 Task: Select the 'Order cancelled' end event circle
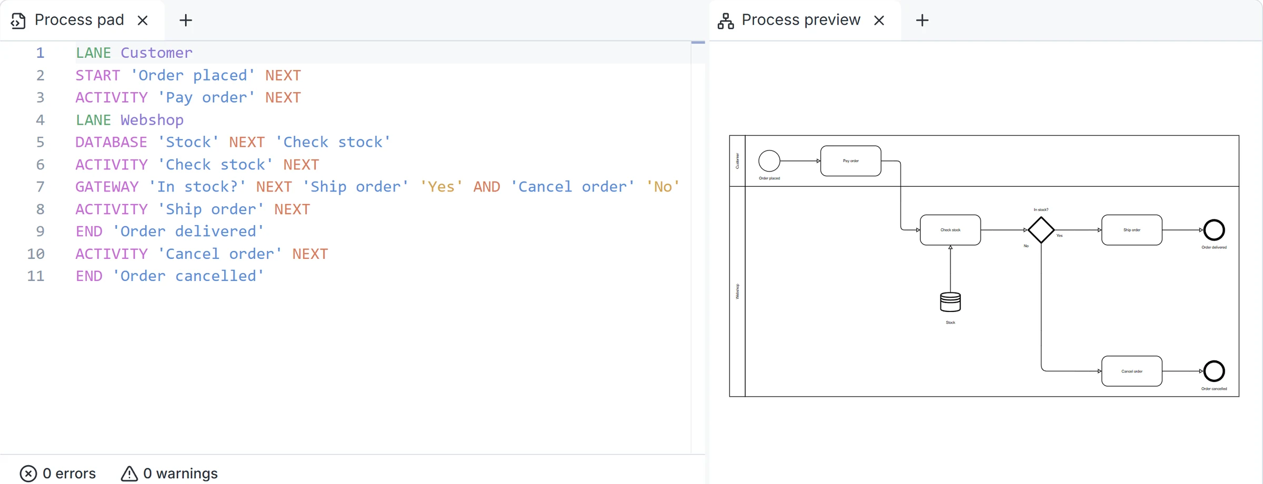coord(1214,371)
